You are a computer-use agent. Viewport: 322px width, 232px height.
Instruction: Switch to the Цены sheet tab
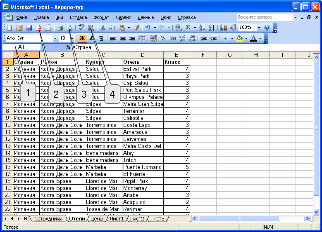pyautogui.click(x=97, y=219)
